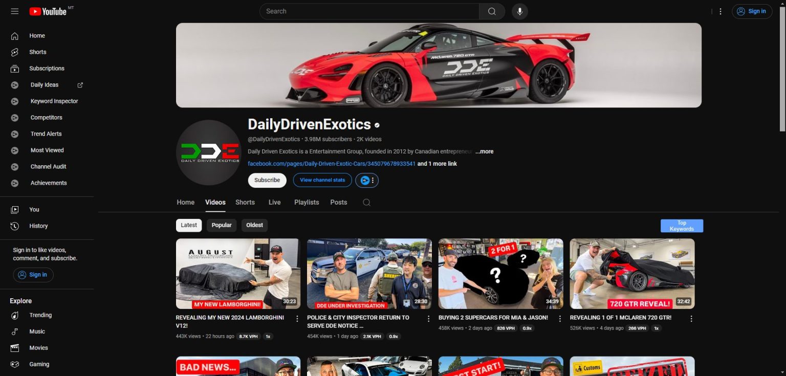Image resolution: width=786 pixels, height=376 pixels.
Task: Open the Competitors tracking tool
Action: 46,117
